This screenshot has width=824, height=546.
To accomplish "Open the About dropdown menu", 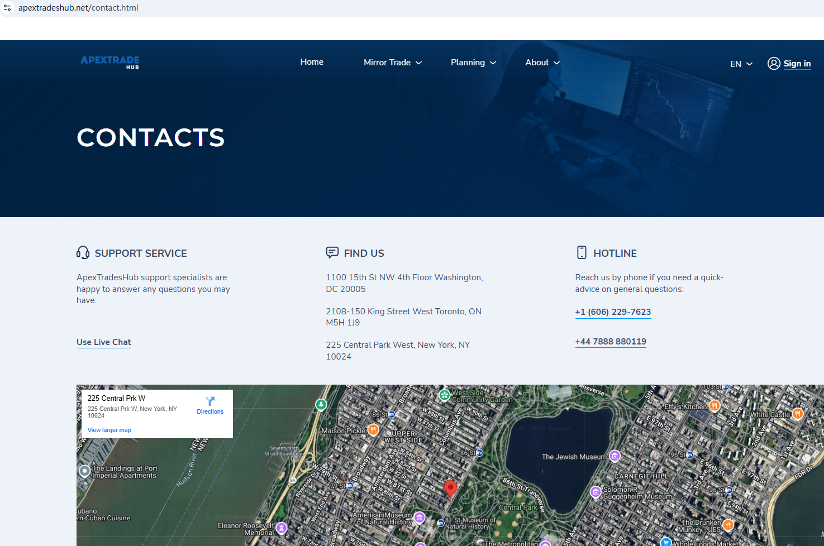I will tap(542, 63).
